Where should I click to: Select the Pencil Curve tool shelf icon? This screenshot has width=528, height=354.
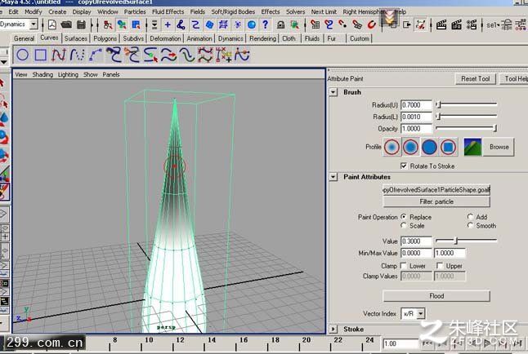click(96, 55)
